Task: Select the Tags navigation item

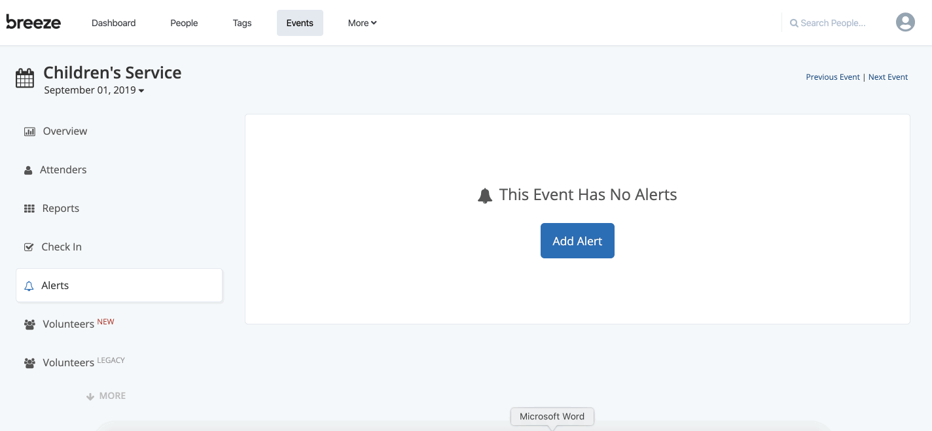Action: click(242, 23)
